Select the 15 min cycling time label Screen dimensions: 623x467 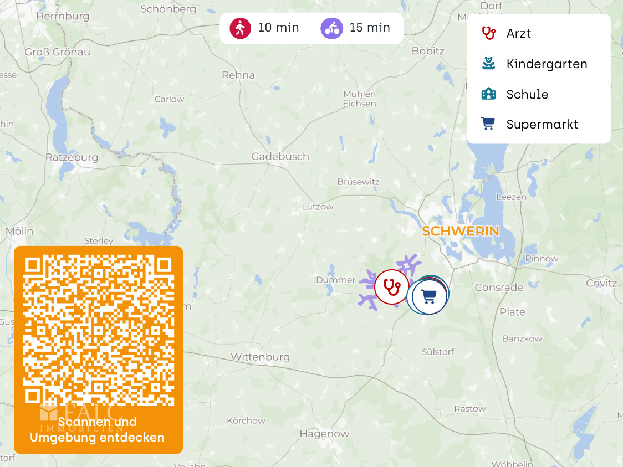click(370, 27)
